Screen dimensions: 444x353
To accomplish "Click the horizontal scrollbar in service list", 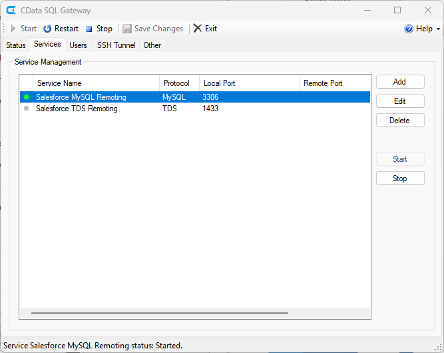I will (x=160, y=312).
